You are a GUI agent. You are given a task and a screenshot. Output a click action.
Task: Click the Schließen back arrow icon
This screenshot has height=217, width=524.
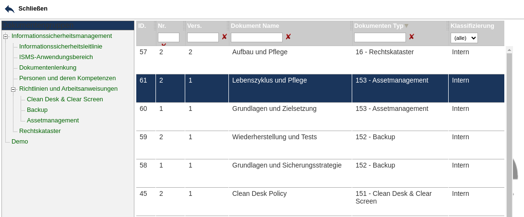tap(10, 9)
